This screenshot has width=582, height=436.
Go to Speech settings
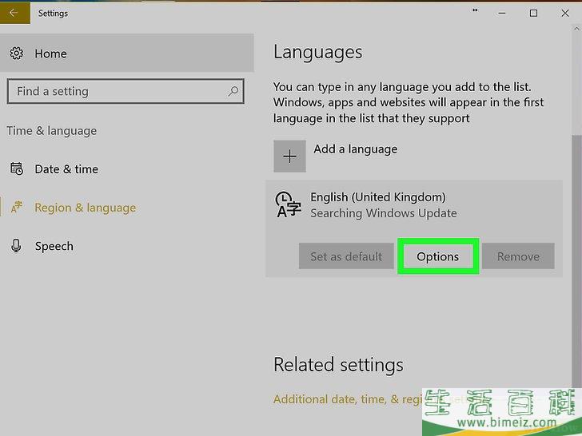[x=54, y=246]
